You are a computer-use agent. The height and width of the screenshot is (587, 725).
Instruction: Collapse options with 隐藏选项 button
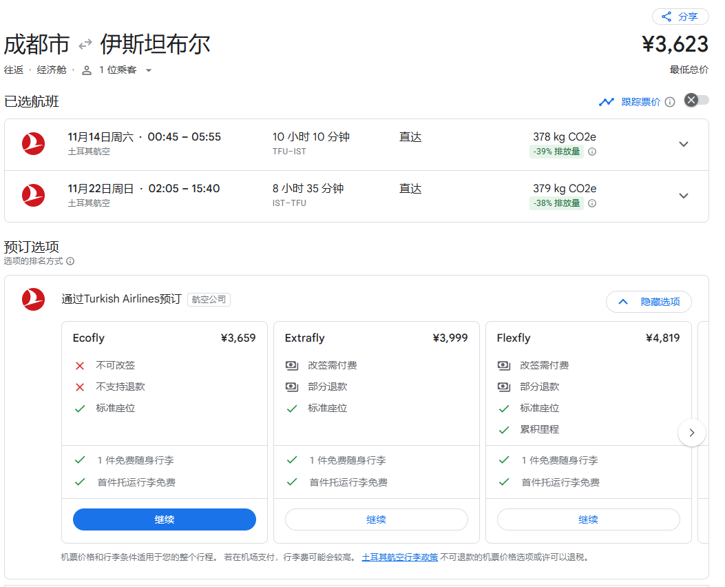pos(649,302)
